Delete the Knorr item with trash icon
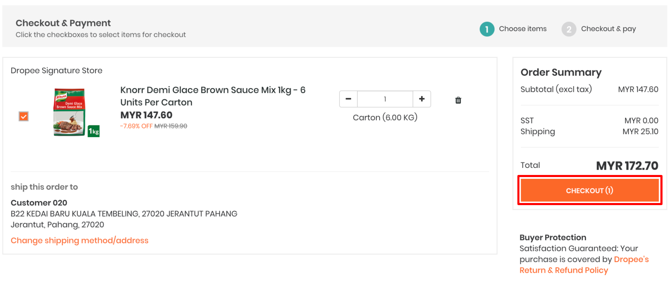This screenshot has width=672, height=284. 458,100
